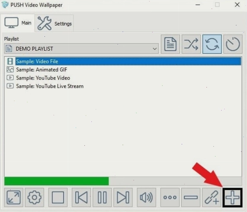Switch to the Settings tab
247x212 pixels.
(55, 24)
